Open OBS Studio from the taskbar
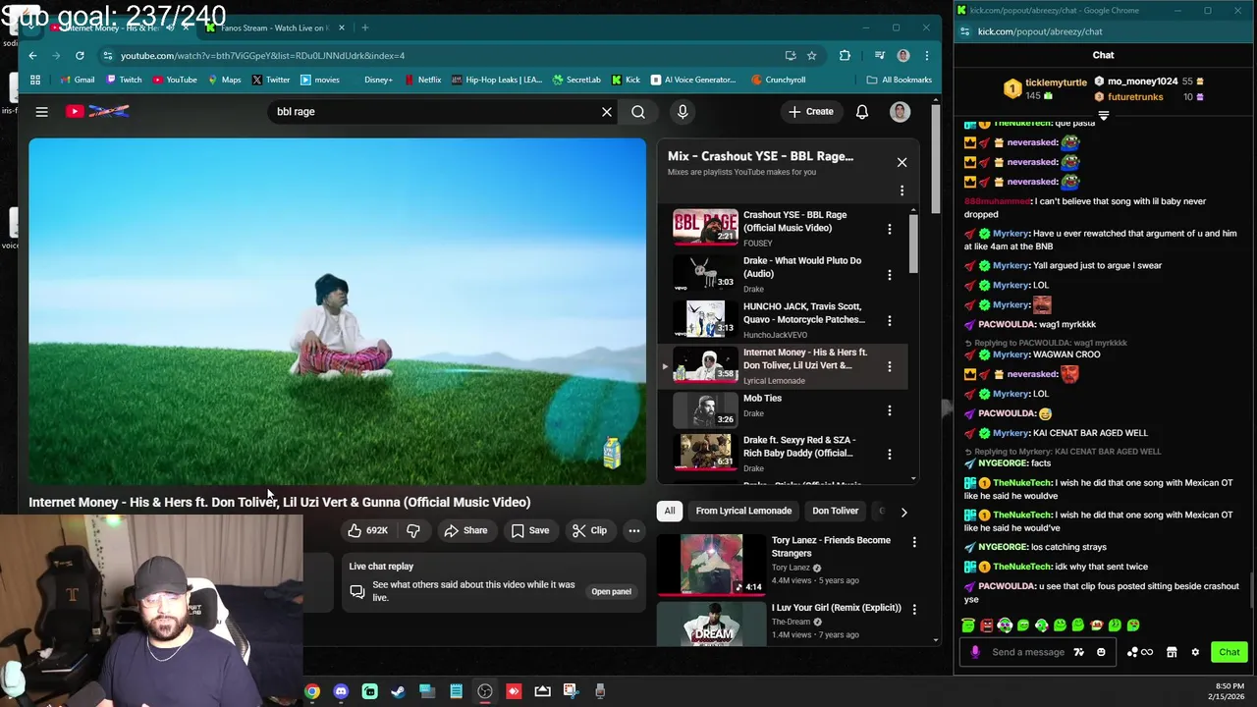Screen dimensions: 1257x707 tap(485, 691)
